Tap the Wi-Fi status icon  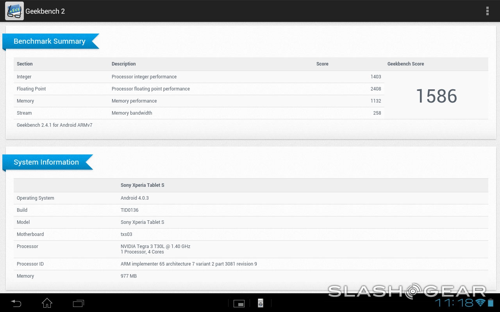coord(480,303)
